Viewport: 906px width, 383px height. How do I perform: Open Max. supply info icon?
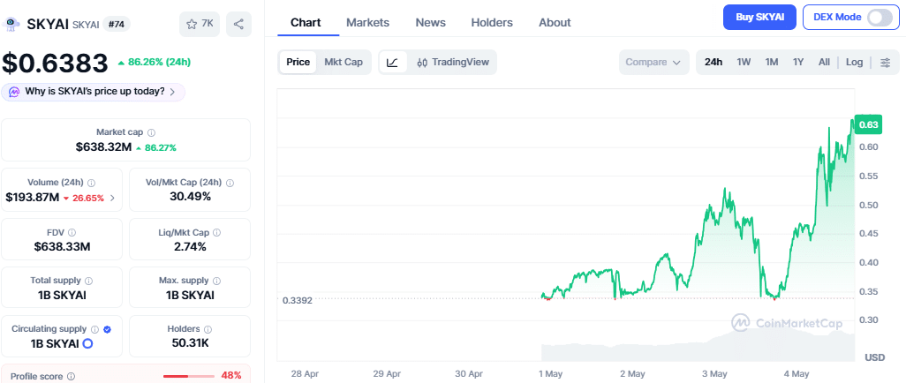(x=216, y=281)
